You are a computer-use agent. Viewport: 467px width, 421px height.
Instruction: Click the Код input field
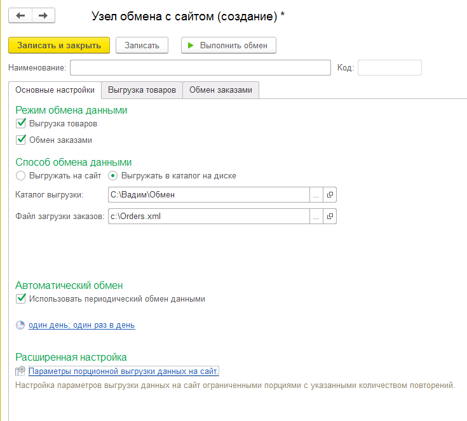[x=389, y=67]
